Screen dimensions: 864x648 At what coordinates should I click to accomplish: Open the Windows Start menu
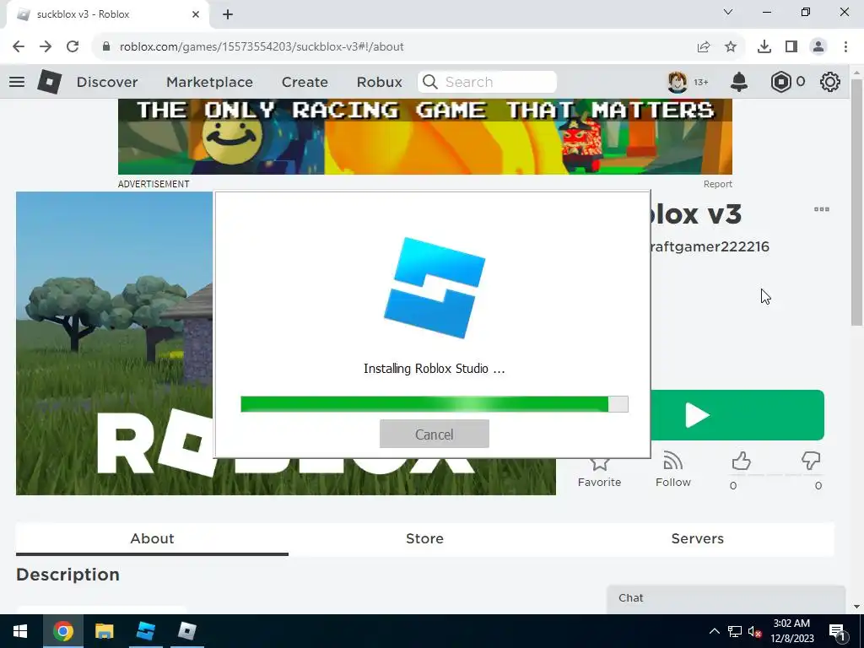[x=20, y=631]
